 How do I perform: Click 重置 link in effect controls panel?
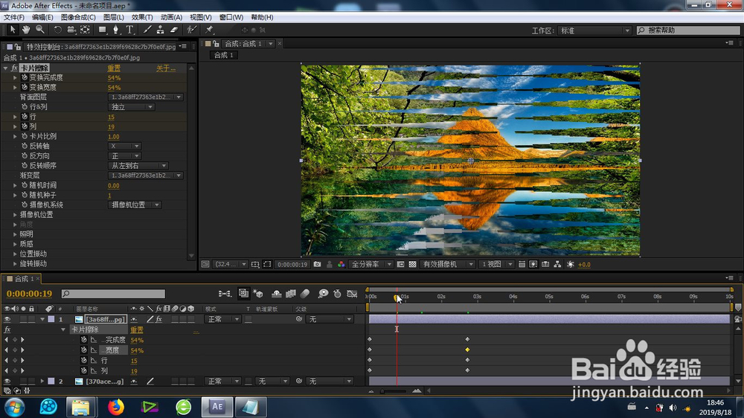(x=114, y=68)
